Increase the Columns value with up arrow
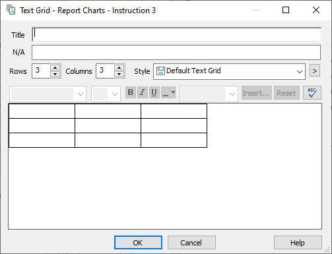This screenshot has width=332, height=254. [x=119, y=68]
